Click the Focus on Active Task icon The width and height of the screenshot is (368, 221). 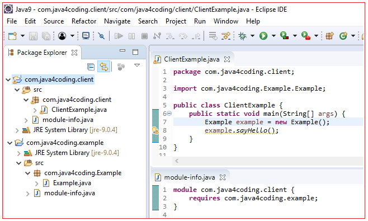pyautogui.click(x=121, y=67)
